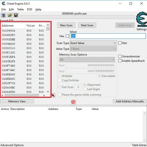Select address 00199904 row
The image size is (147, 147).
click(x=23, y=31)
